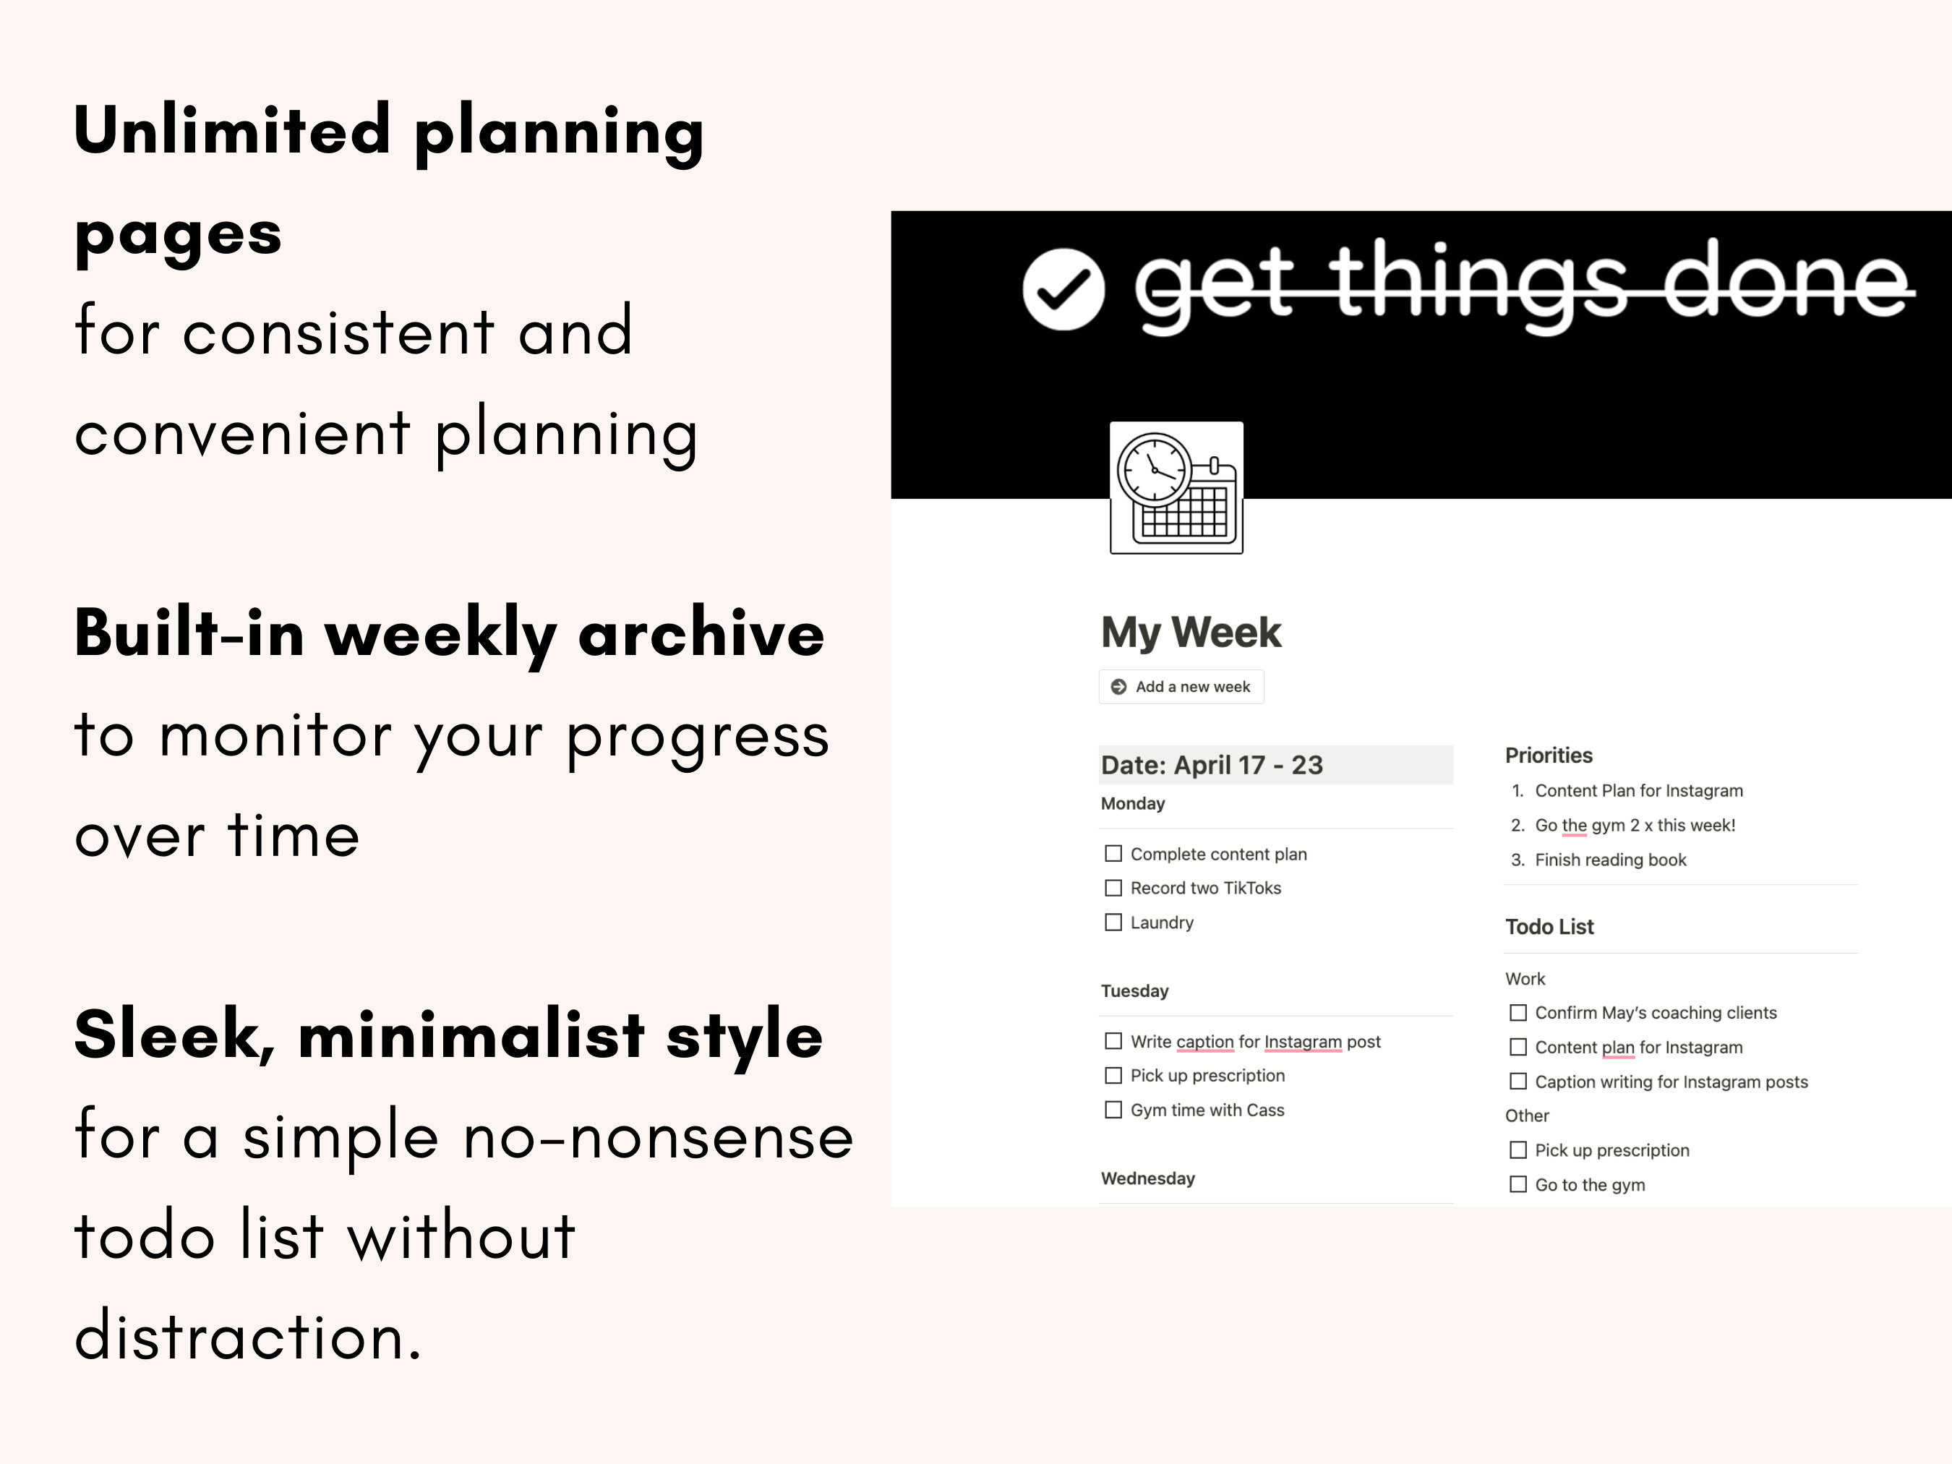Check Gym time with Cass box

(x=1113, y=1110)
